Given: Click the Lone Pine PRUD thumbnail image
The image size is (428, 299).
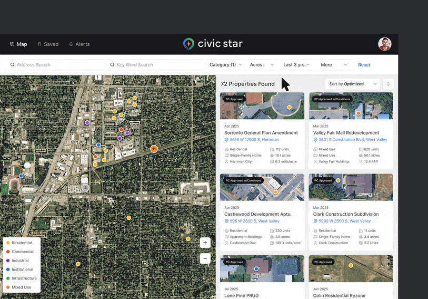Looking at the screenshot, I should [262, 268].
